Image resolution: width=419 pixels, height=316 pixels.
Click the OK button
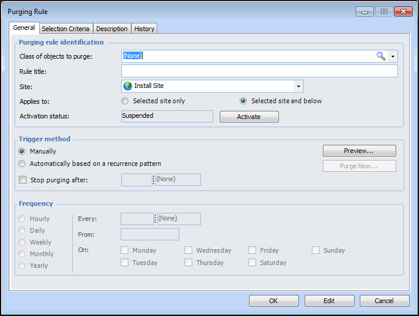coord(273,301)
